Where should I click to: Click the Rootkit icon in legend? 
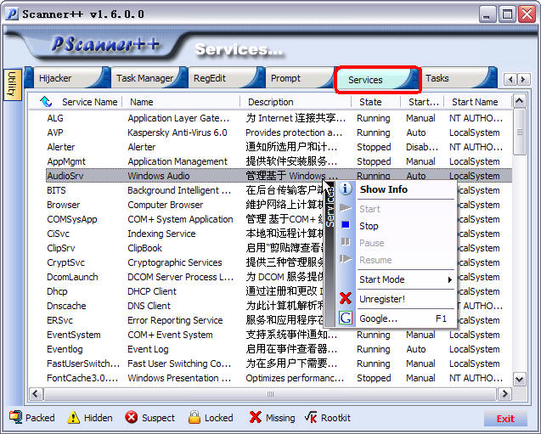pyautogui.click(x=311, y=418)
